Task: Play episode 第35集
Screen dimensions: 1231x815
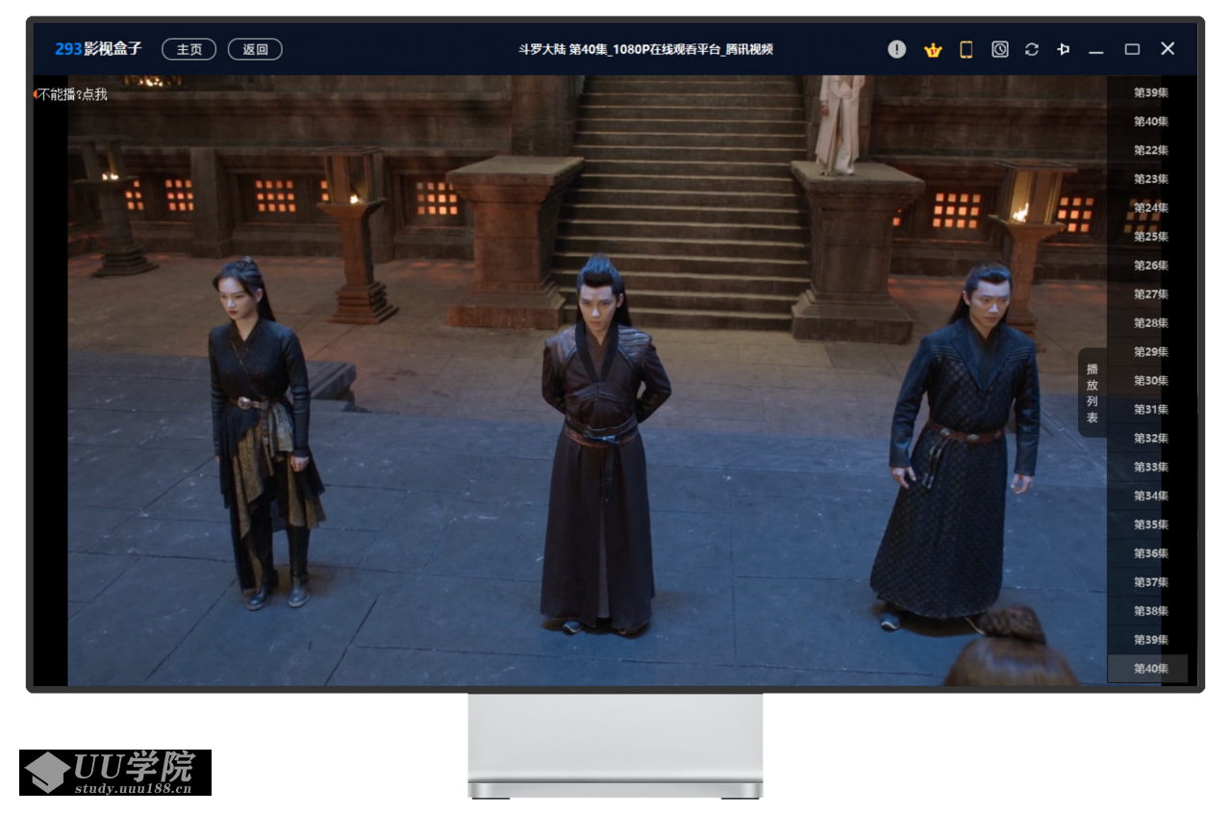Action: [x=1150, y=525]
